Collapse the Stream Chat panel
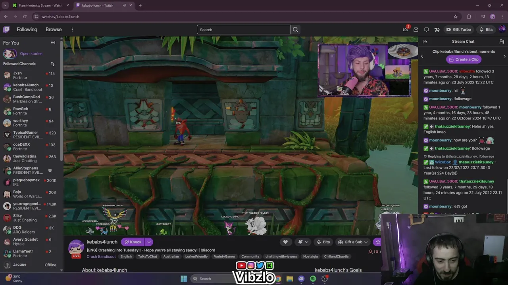Viewport: 508px width, 285px height. (425, 42)
